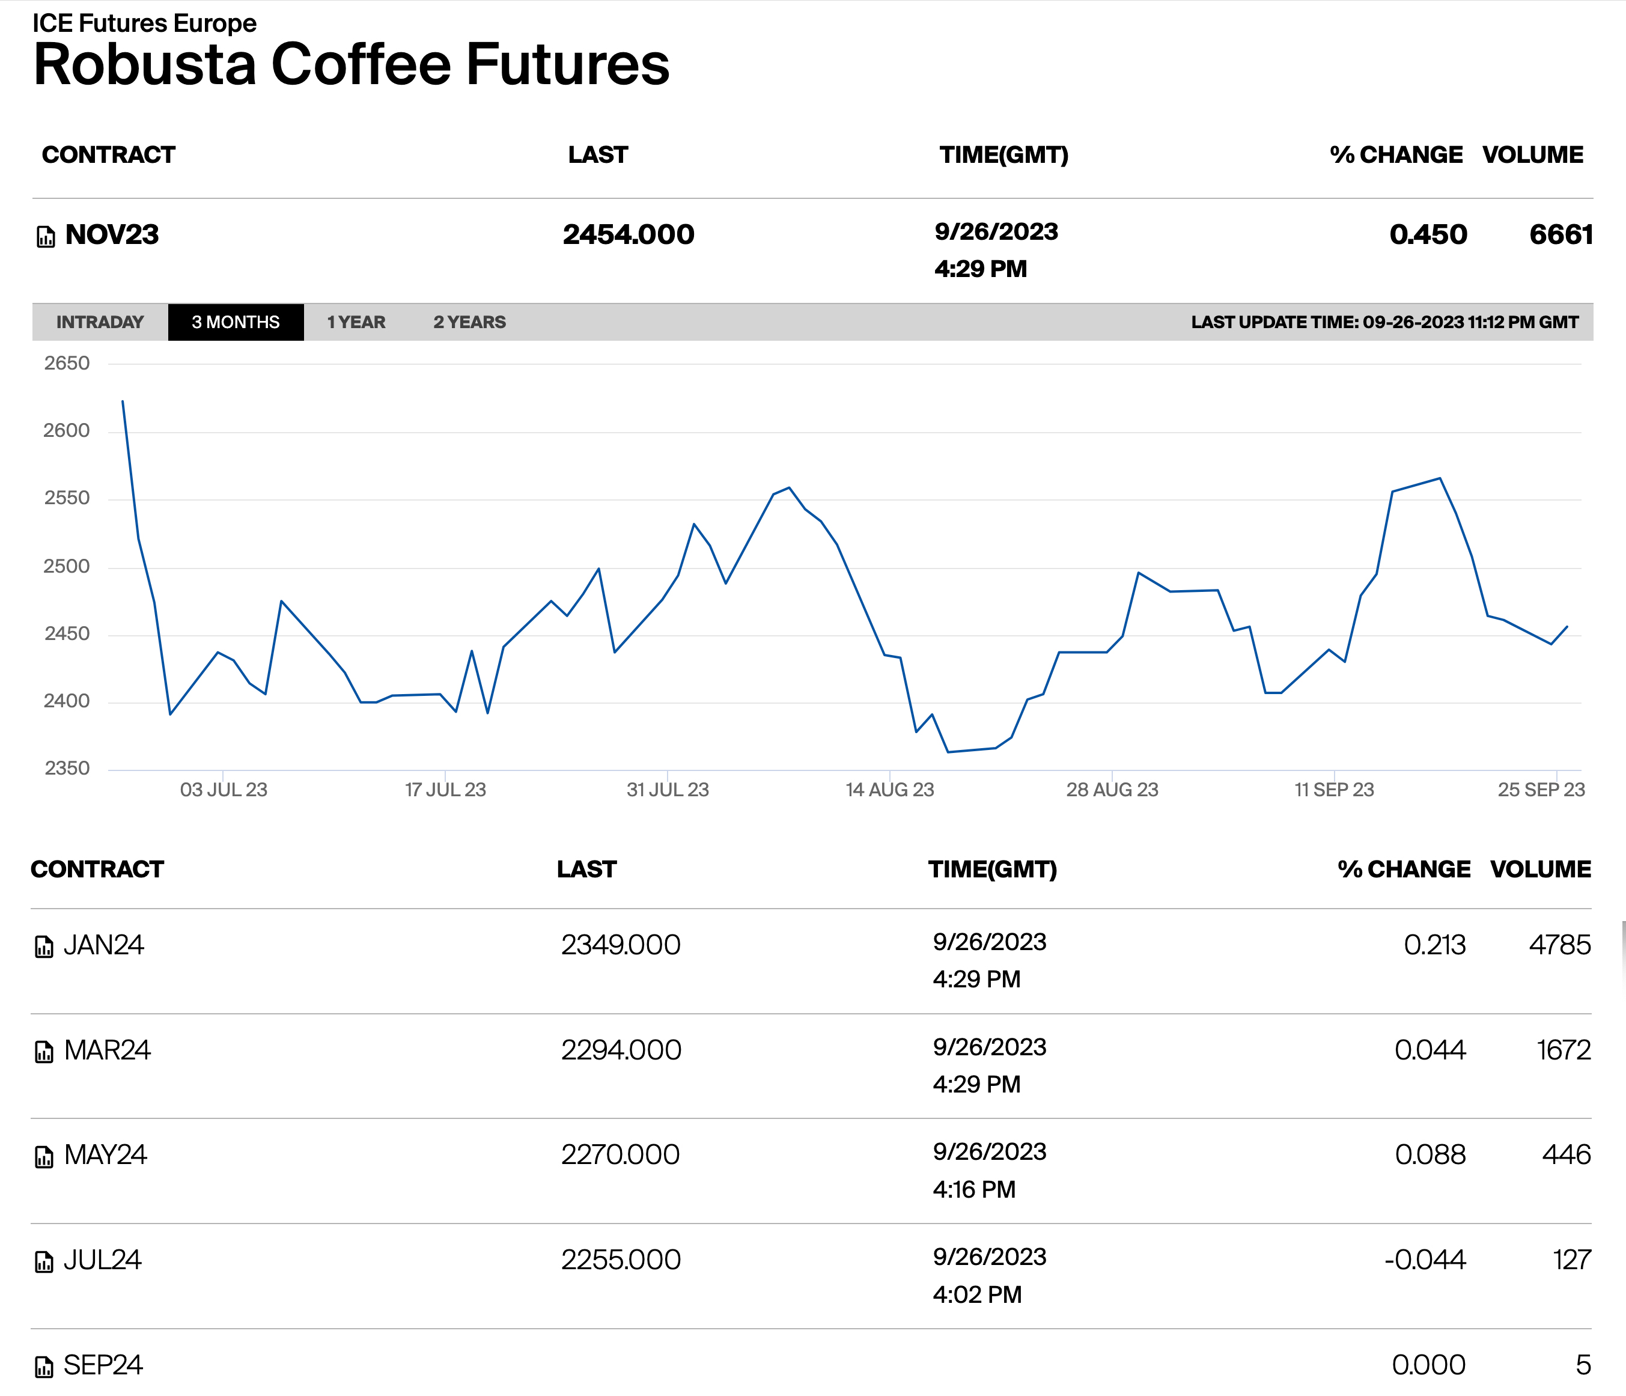
Task: Select the 3 Months chart tab
Action: coord(236,322)
